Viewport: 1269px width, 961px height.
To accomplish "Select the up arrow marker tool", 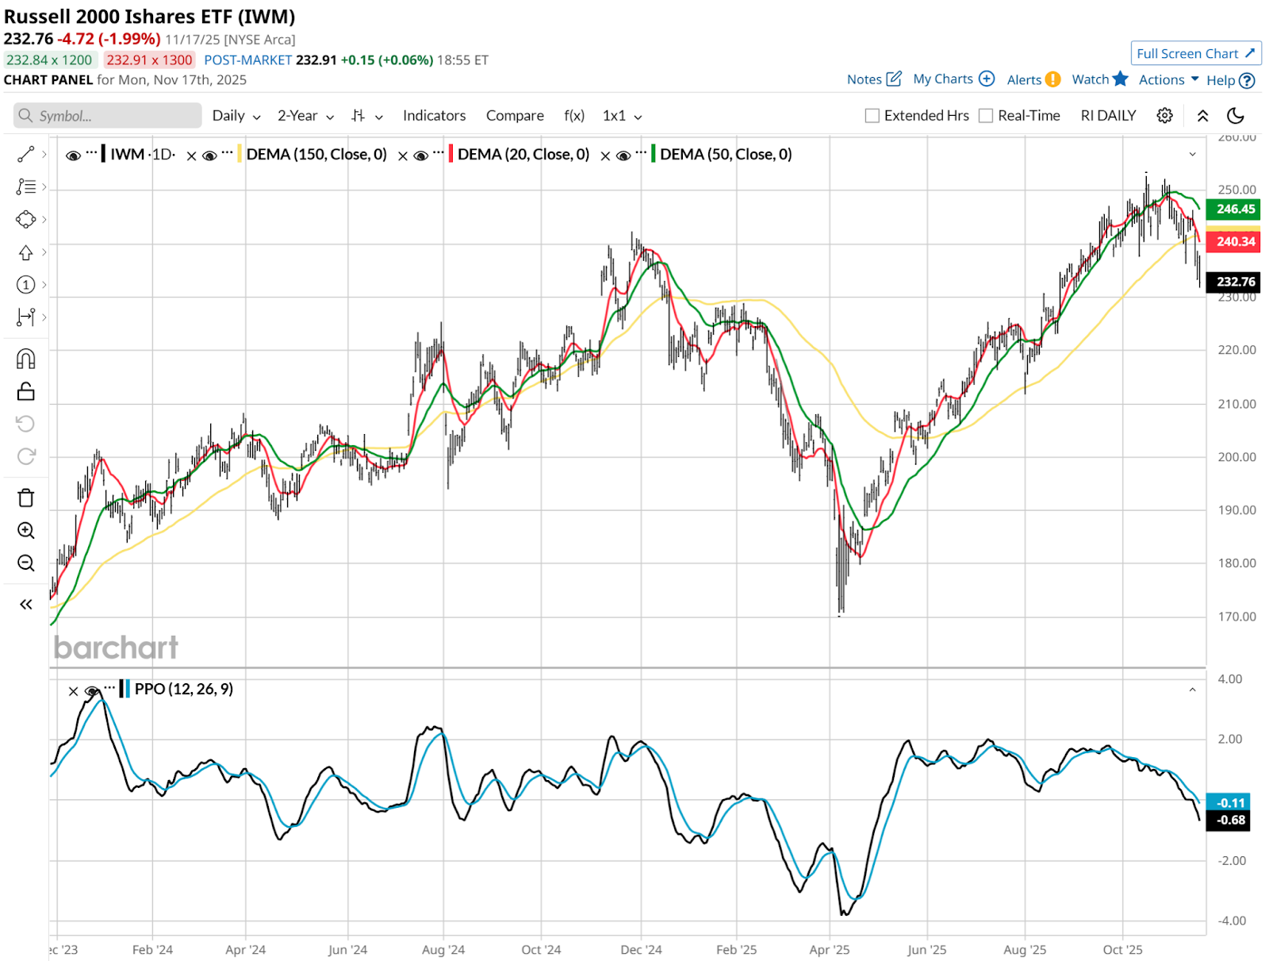I will click(25, 252).
